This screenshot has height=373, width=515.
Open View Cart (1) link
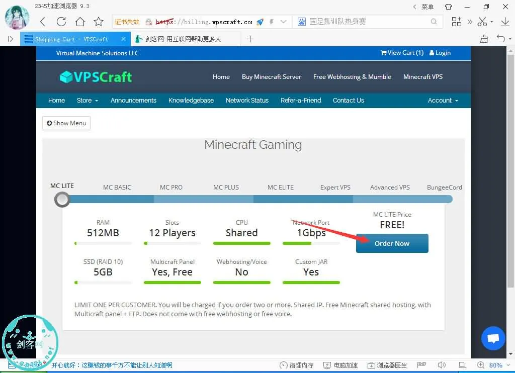[x=402, y=53]
